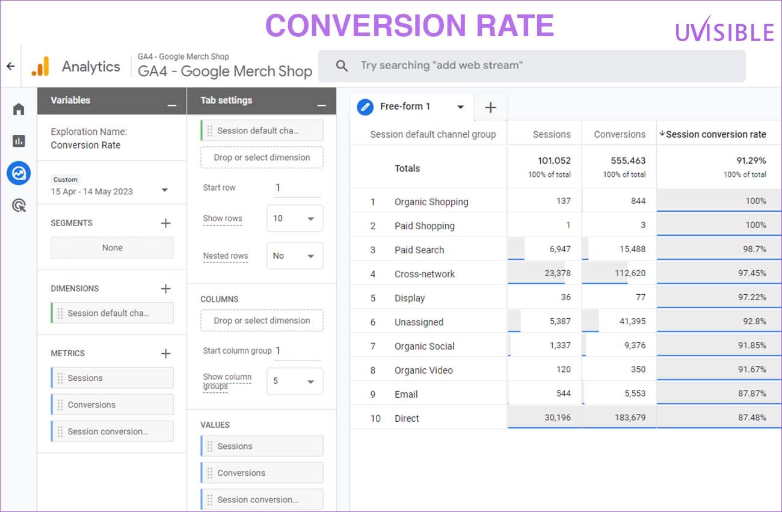Click the search input field
Screen dimensions: 782x512
[532, 66]
